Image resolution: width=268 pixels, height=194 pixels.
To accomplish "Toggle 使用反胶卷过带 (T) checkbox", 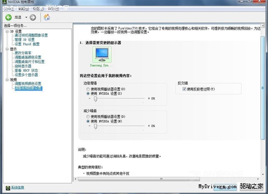I will pos(184,89).
